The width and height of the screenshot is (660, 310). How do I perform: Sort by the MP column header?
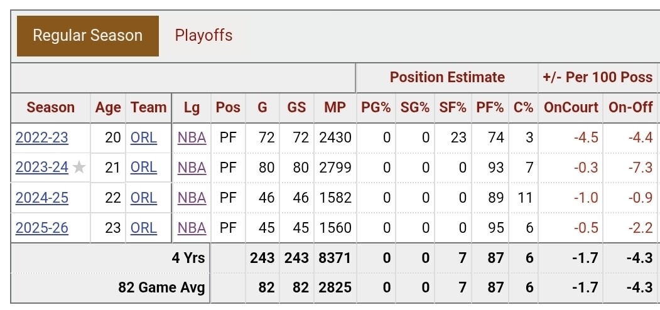[335, 107]
